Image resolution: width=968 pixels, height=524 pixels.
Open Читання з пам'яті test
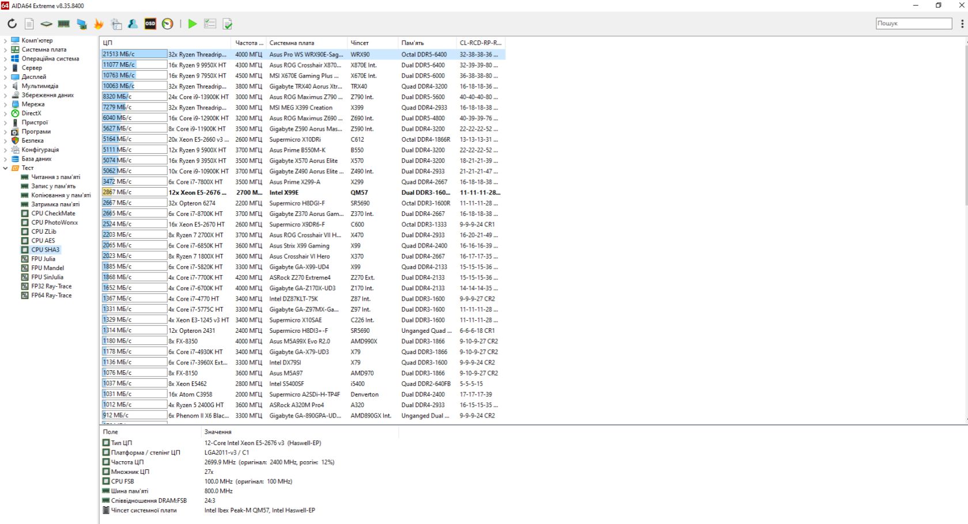coord(55,177)
